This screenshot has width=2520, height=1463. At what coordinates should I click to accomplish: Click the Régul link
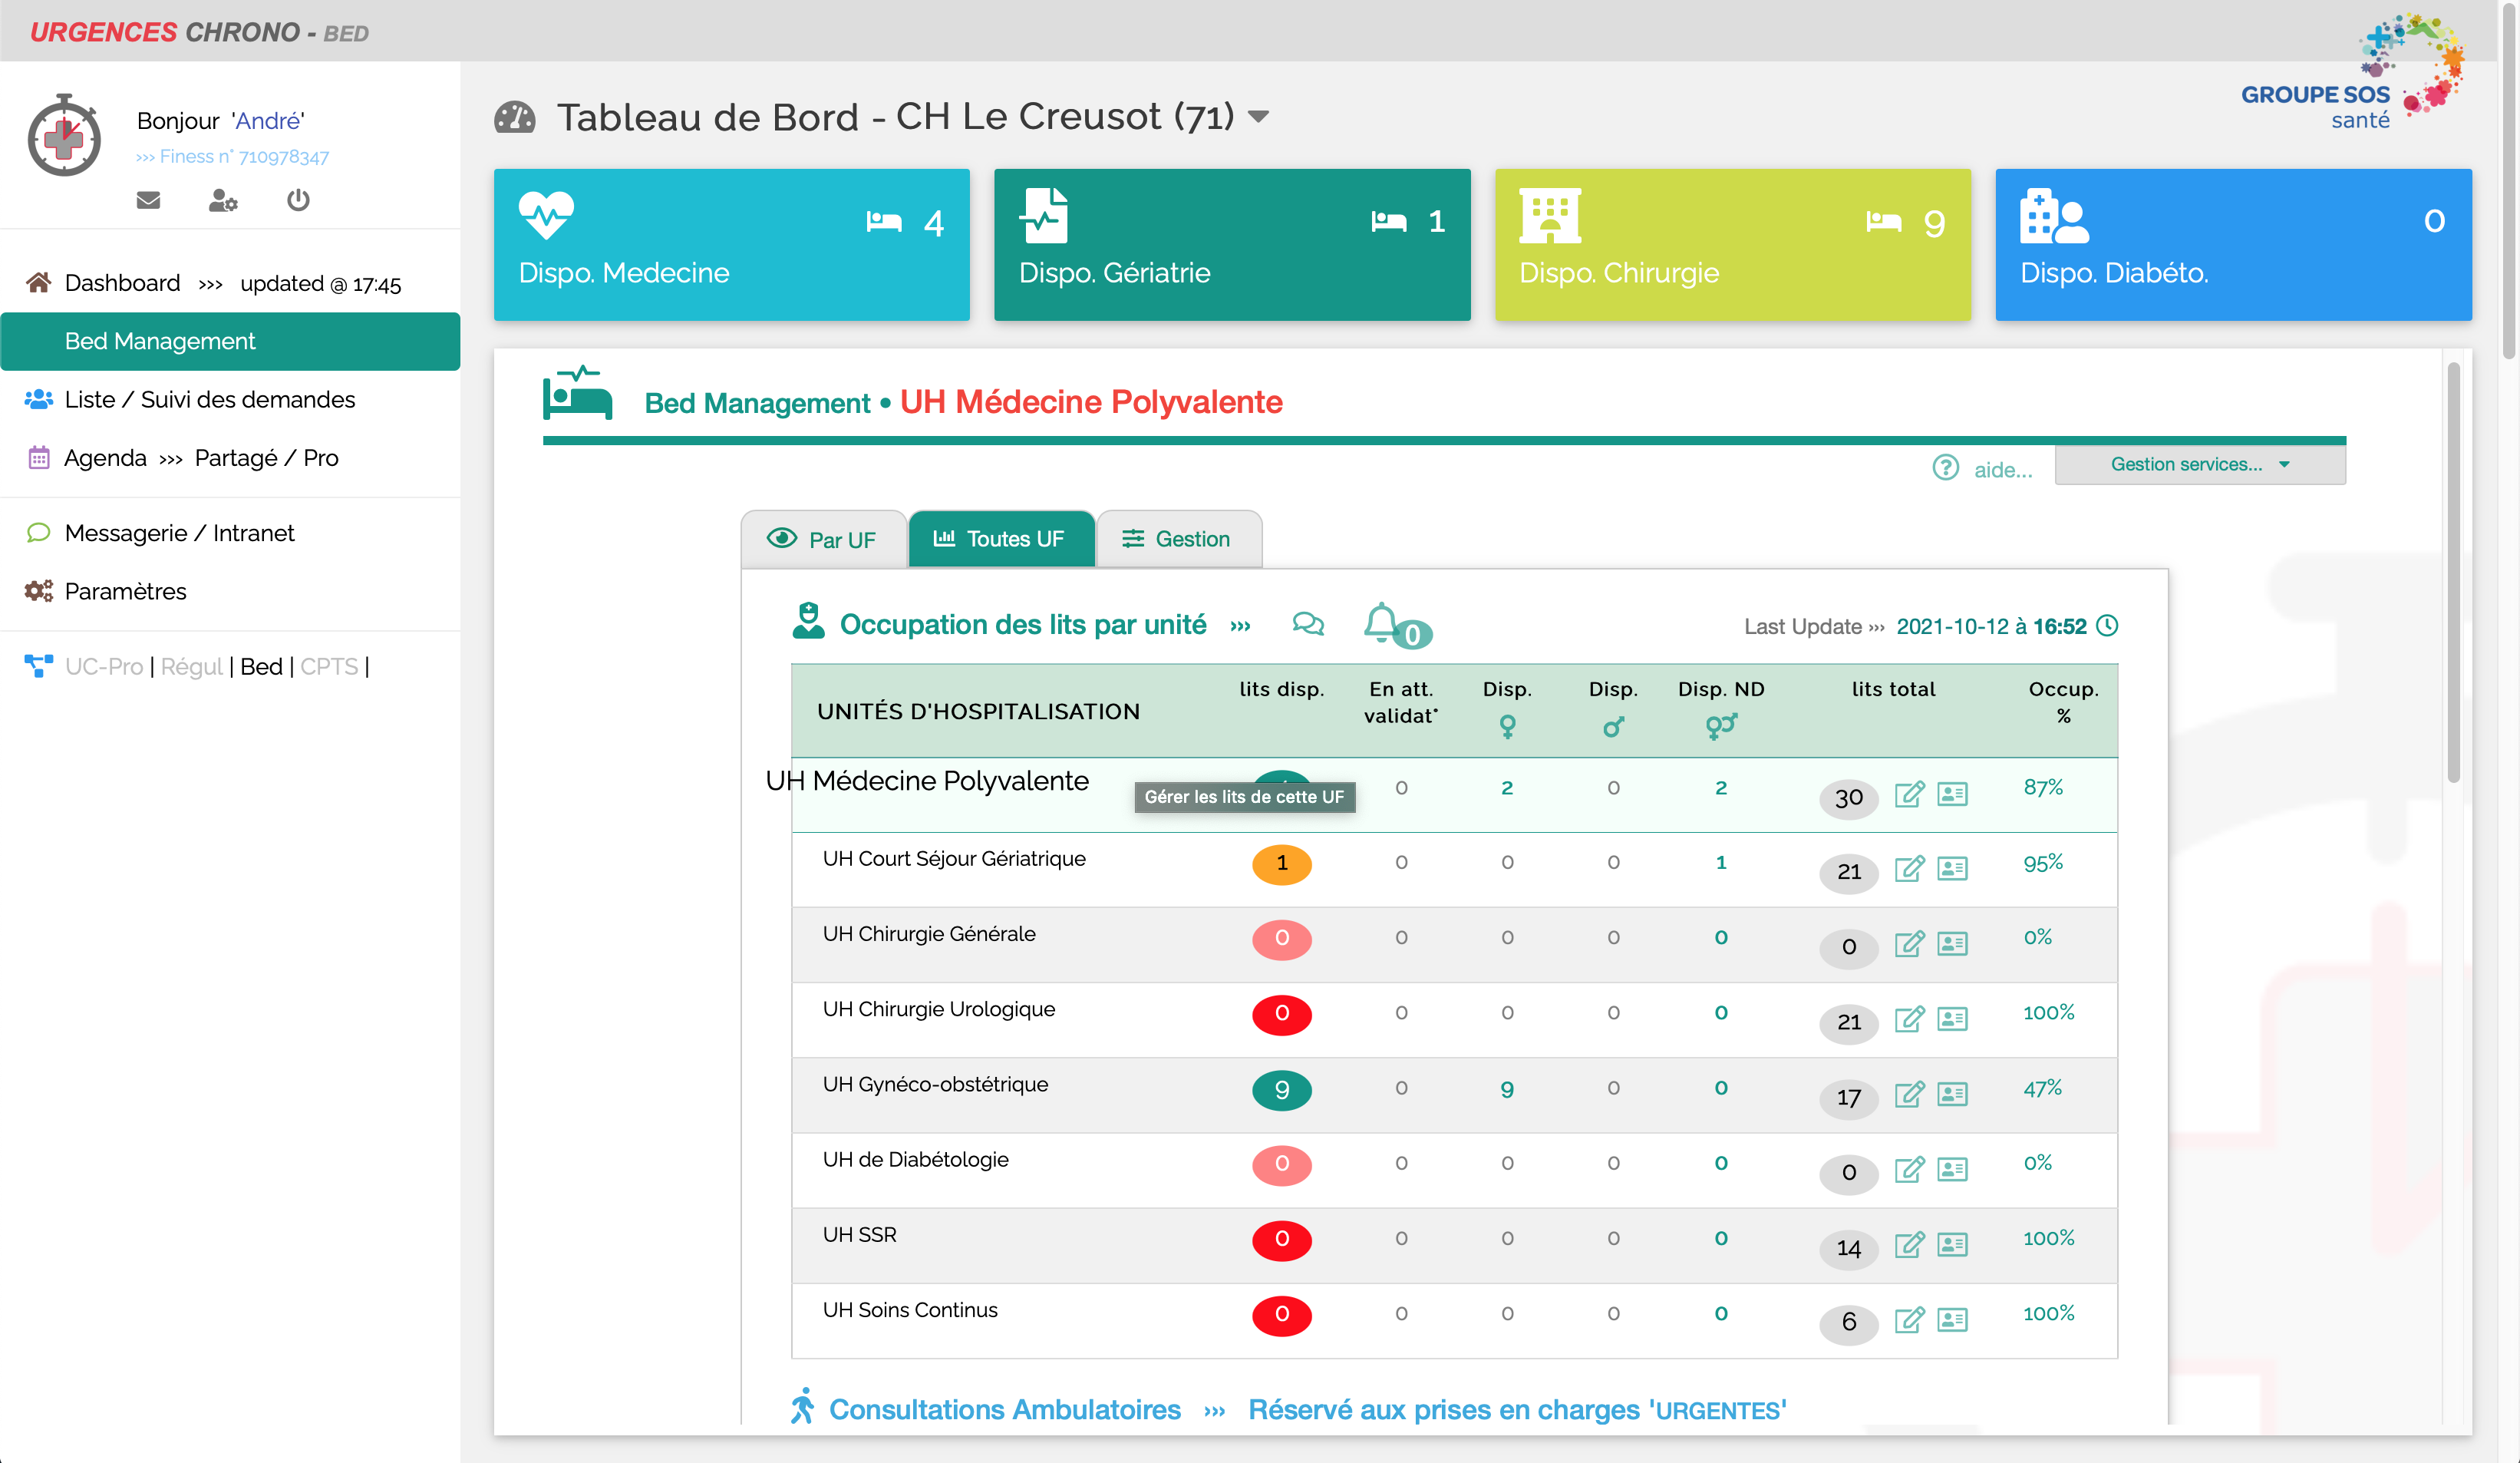click(x=192, y=666)
